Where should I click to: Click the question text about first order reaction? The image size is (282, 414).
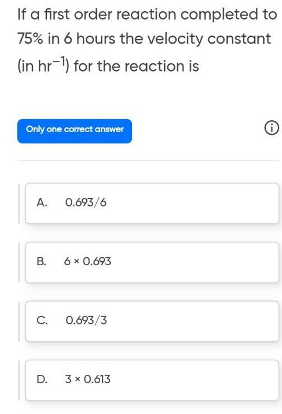147,14
